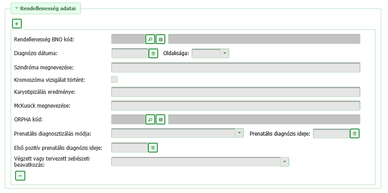Click the Rendellenesség BNO kód code field
This screenshot has height=193, width=388.
coord(128,39)
